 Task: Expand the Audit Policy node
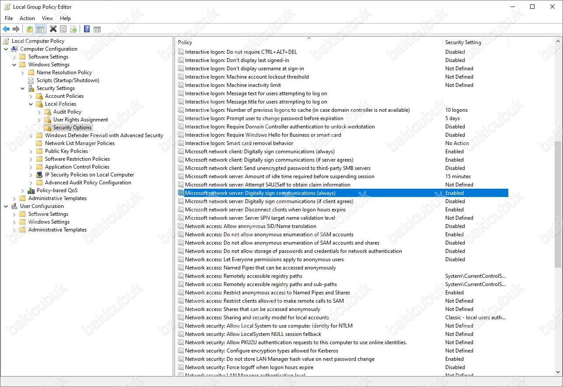coord(39,112)
